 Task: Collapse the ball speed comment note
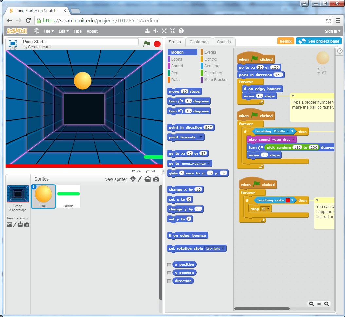(x=293, y=96)
